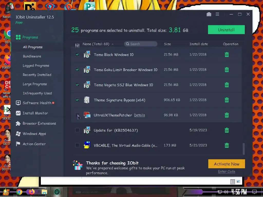Switch to details view icon in background window

pyautogui.click(x=233, y=182)
